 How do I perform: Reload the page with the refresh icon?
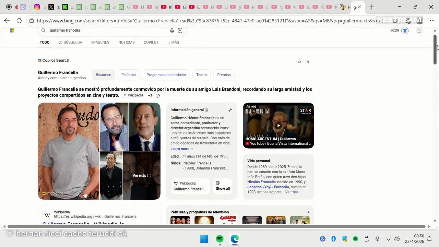click(19, 21)
